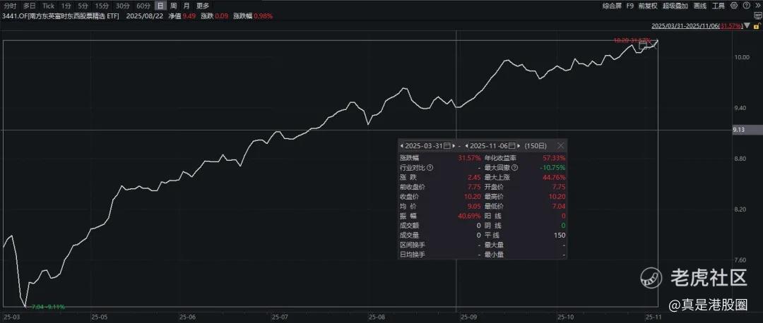The width and height of the screenshot is (763, 323).
Task: Click the 均价 value 9.05
Action: [x=475, y=206]
